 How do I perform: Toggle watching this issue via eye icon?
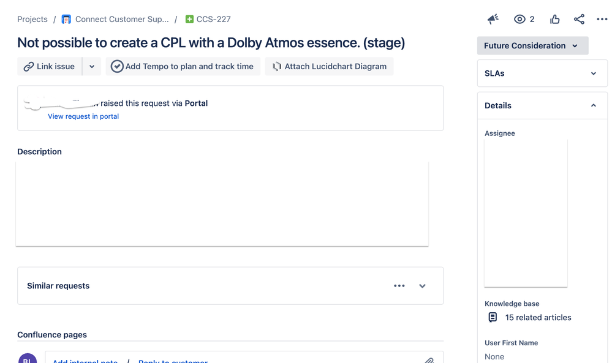tap(519, 20)
